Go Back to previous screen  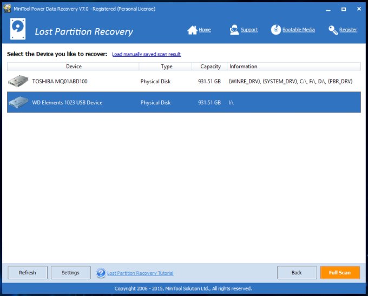point(297,273)
